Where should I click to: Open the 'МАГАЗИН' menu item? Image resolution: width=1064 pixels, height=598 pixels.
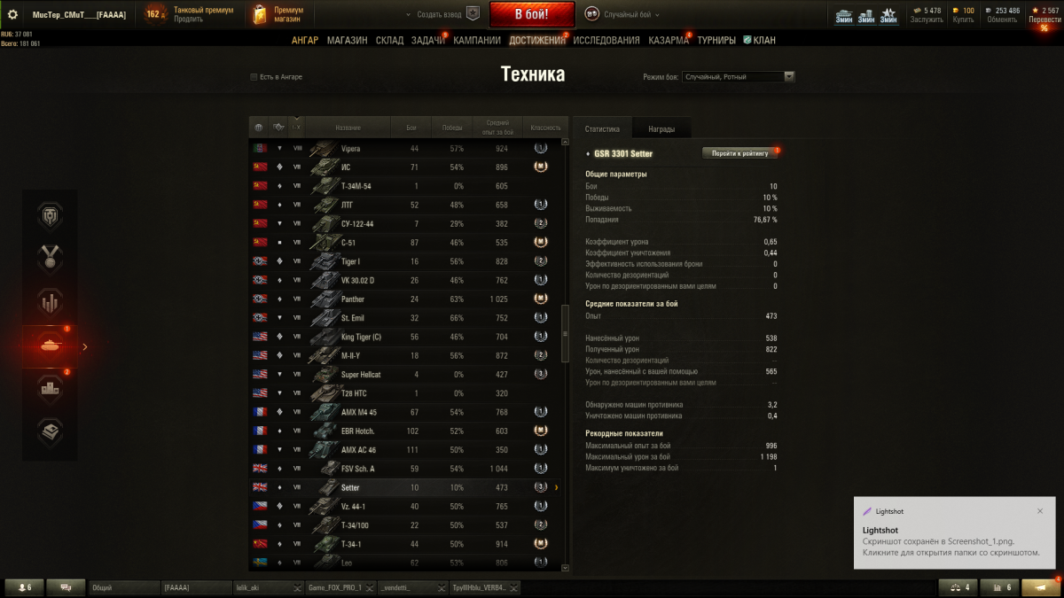coord(347,40)
